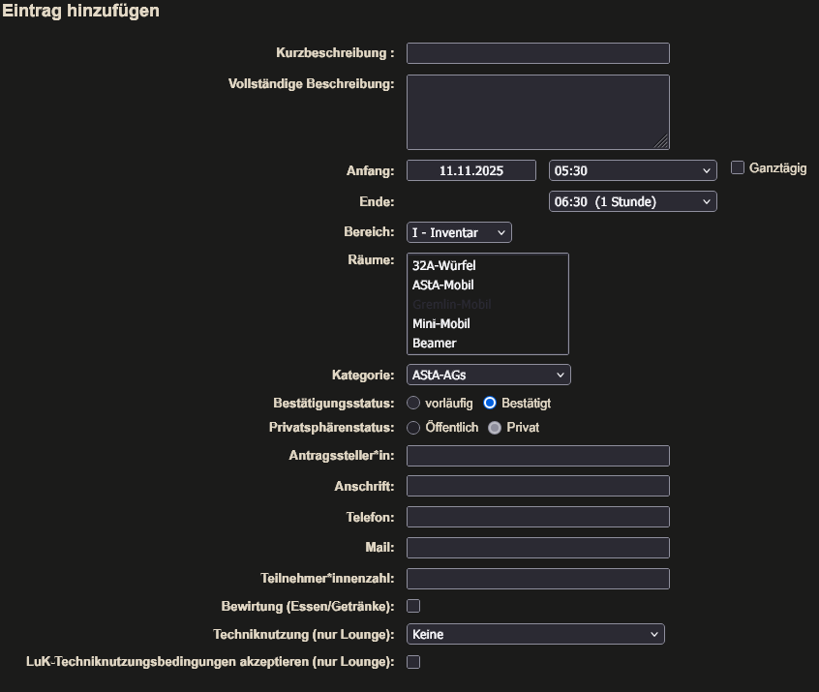Enable Bewirtung (Essen/Getränke) checkbox
This screenshot has width=819, height=692.
(x=413, y=606)
